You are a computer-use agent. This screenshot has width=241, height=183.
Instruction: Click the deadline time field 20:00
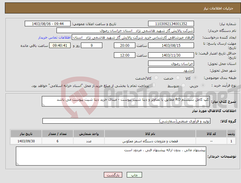click(x=125, y=45)
